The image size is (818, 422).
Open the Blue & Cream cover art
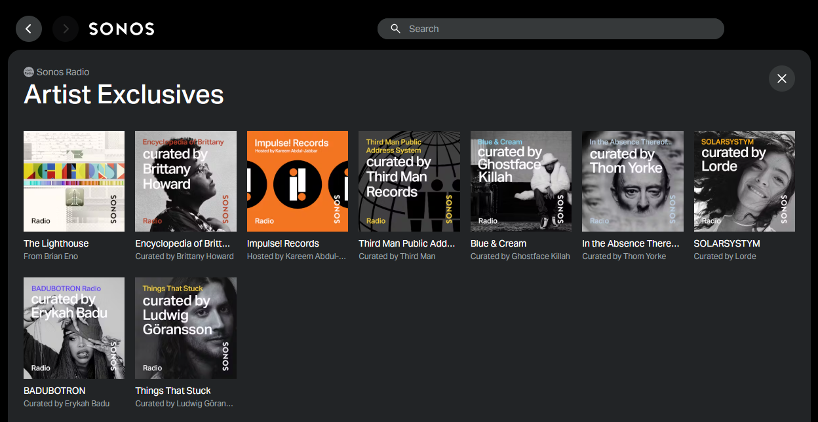tap(521, 181)
